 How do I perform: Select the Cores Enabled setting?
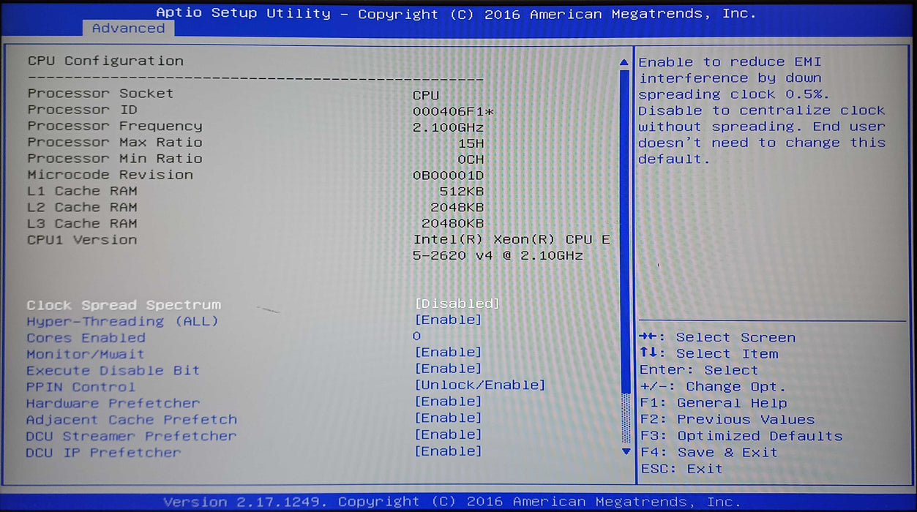86,338
